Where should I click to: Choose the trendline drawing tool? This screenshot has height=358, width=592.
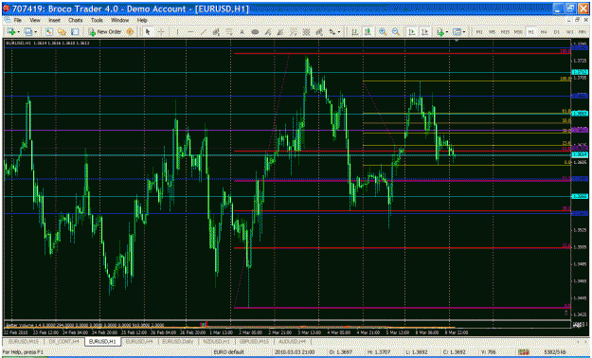coord(203,32)
